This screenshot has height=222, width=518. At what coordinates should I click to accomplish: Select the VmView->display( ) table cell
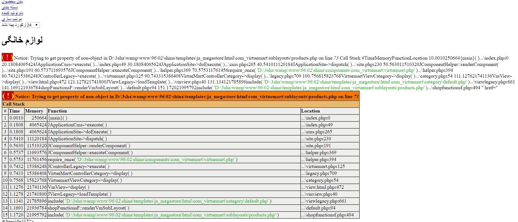pos(174,187)
